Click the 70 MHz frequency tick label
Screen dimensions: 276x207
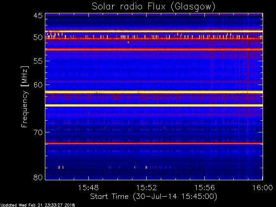pos(38,132)
